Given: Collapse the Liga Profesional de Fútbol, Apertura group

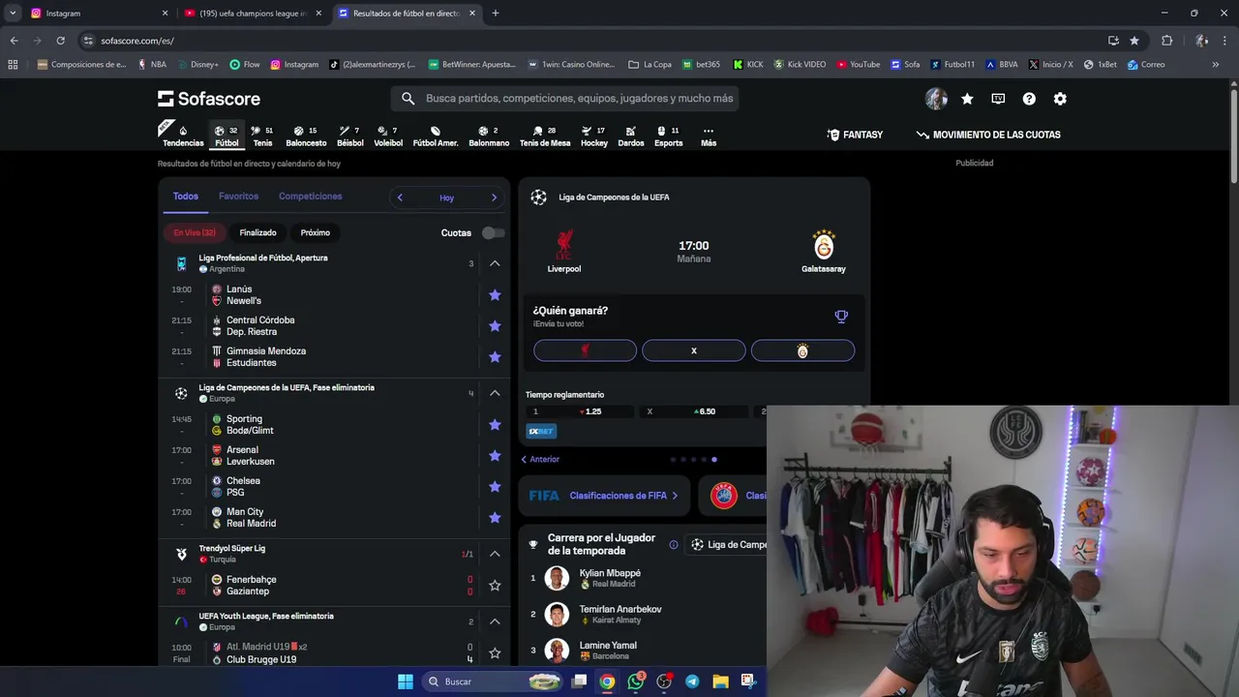Looking at the screenshot, I should [x=495, y=263].
